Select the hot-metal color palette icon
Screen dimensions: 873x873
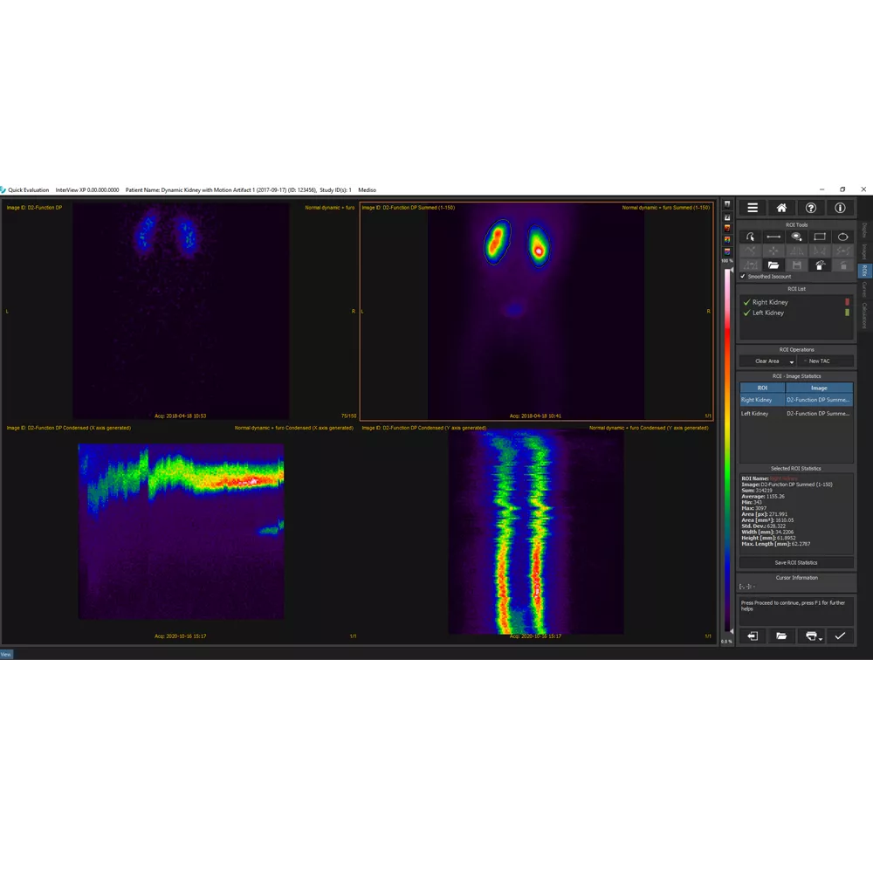[727, 228]
